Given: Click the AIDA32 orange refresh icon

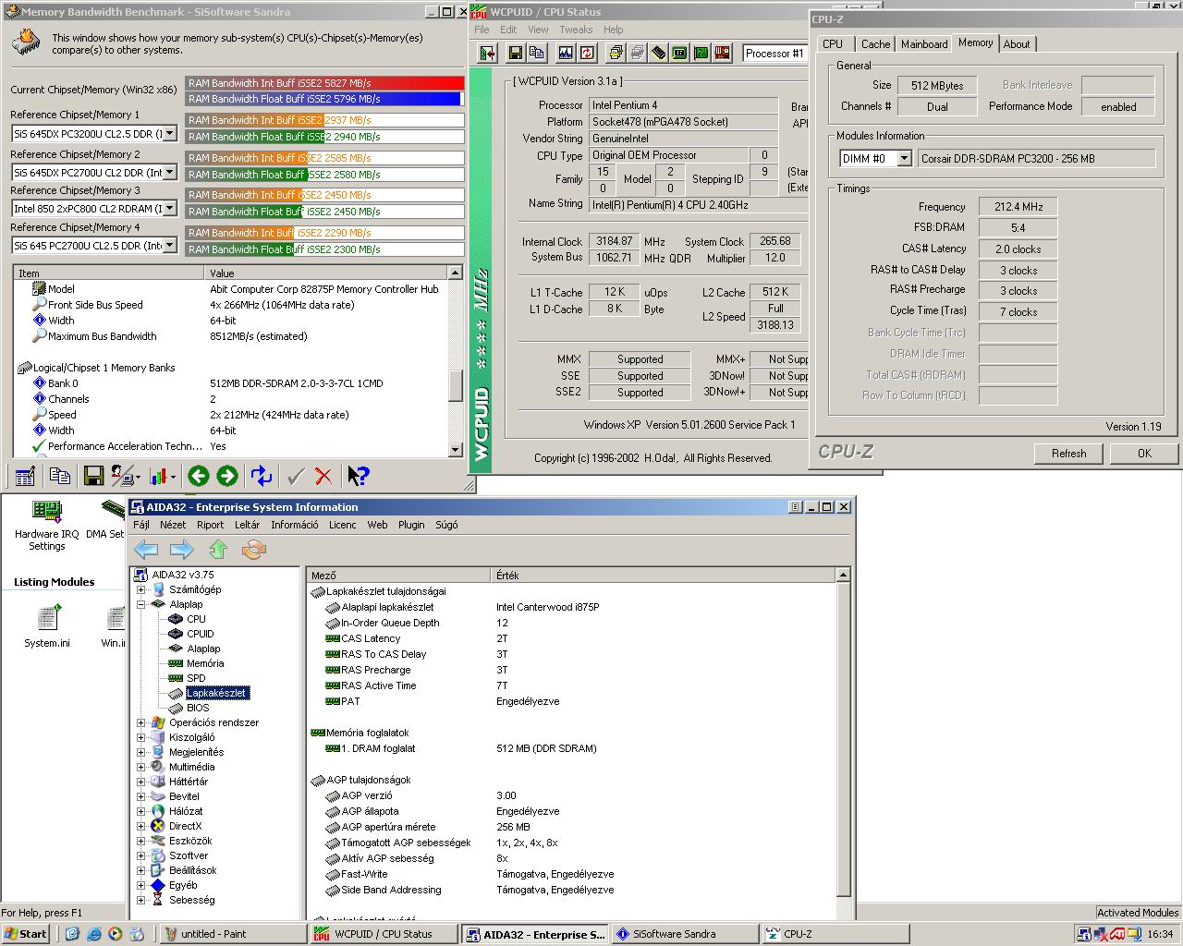Looking at the screenshot, I should pos(253,550).
